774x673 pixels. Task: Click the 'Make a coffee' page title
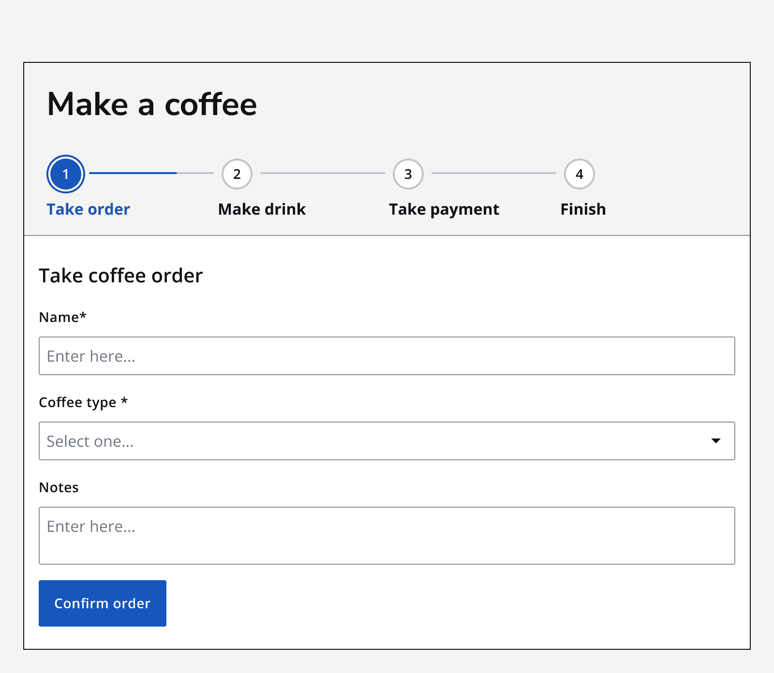(x=152, y=103)
